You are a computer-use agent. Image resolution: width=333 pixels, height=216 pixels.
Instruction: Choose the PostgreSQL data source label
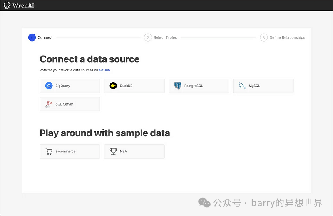coord(194,86)
